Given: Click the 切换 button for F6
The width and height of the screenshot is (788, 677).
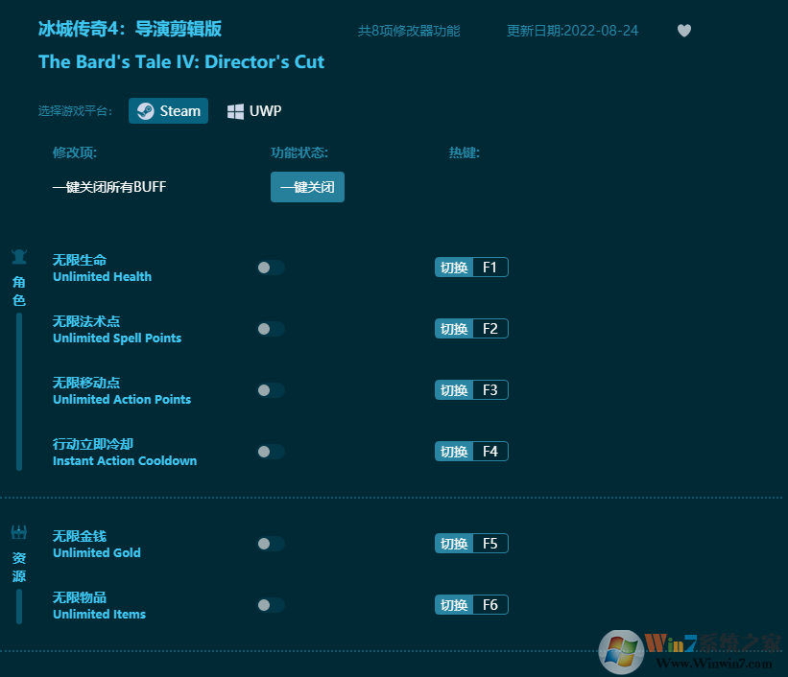Looking at the screenshot, I should (x=454, y=605).
